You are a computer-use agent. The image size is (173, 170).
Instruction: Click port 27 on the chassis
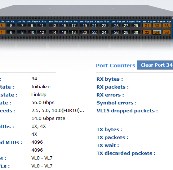click(126, 26)
